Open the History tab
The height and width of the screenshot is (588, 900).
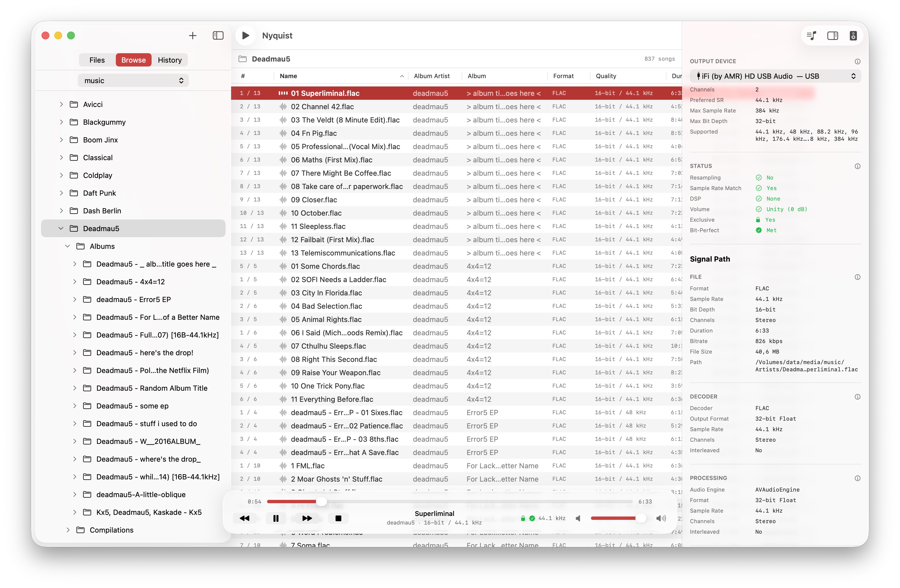[x=169, y=60]
